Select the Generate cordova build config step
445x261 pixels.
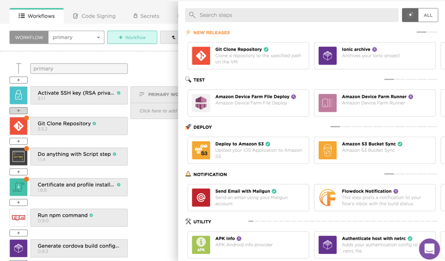point(79,249)
